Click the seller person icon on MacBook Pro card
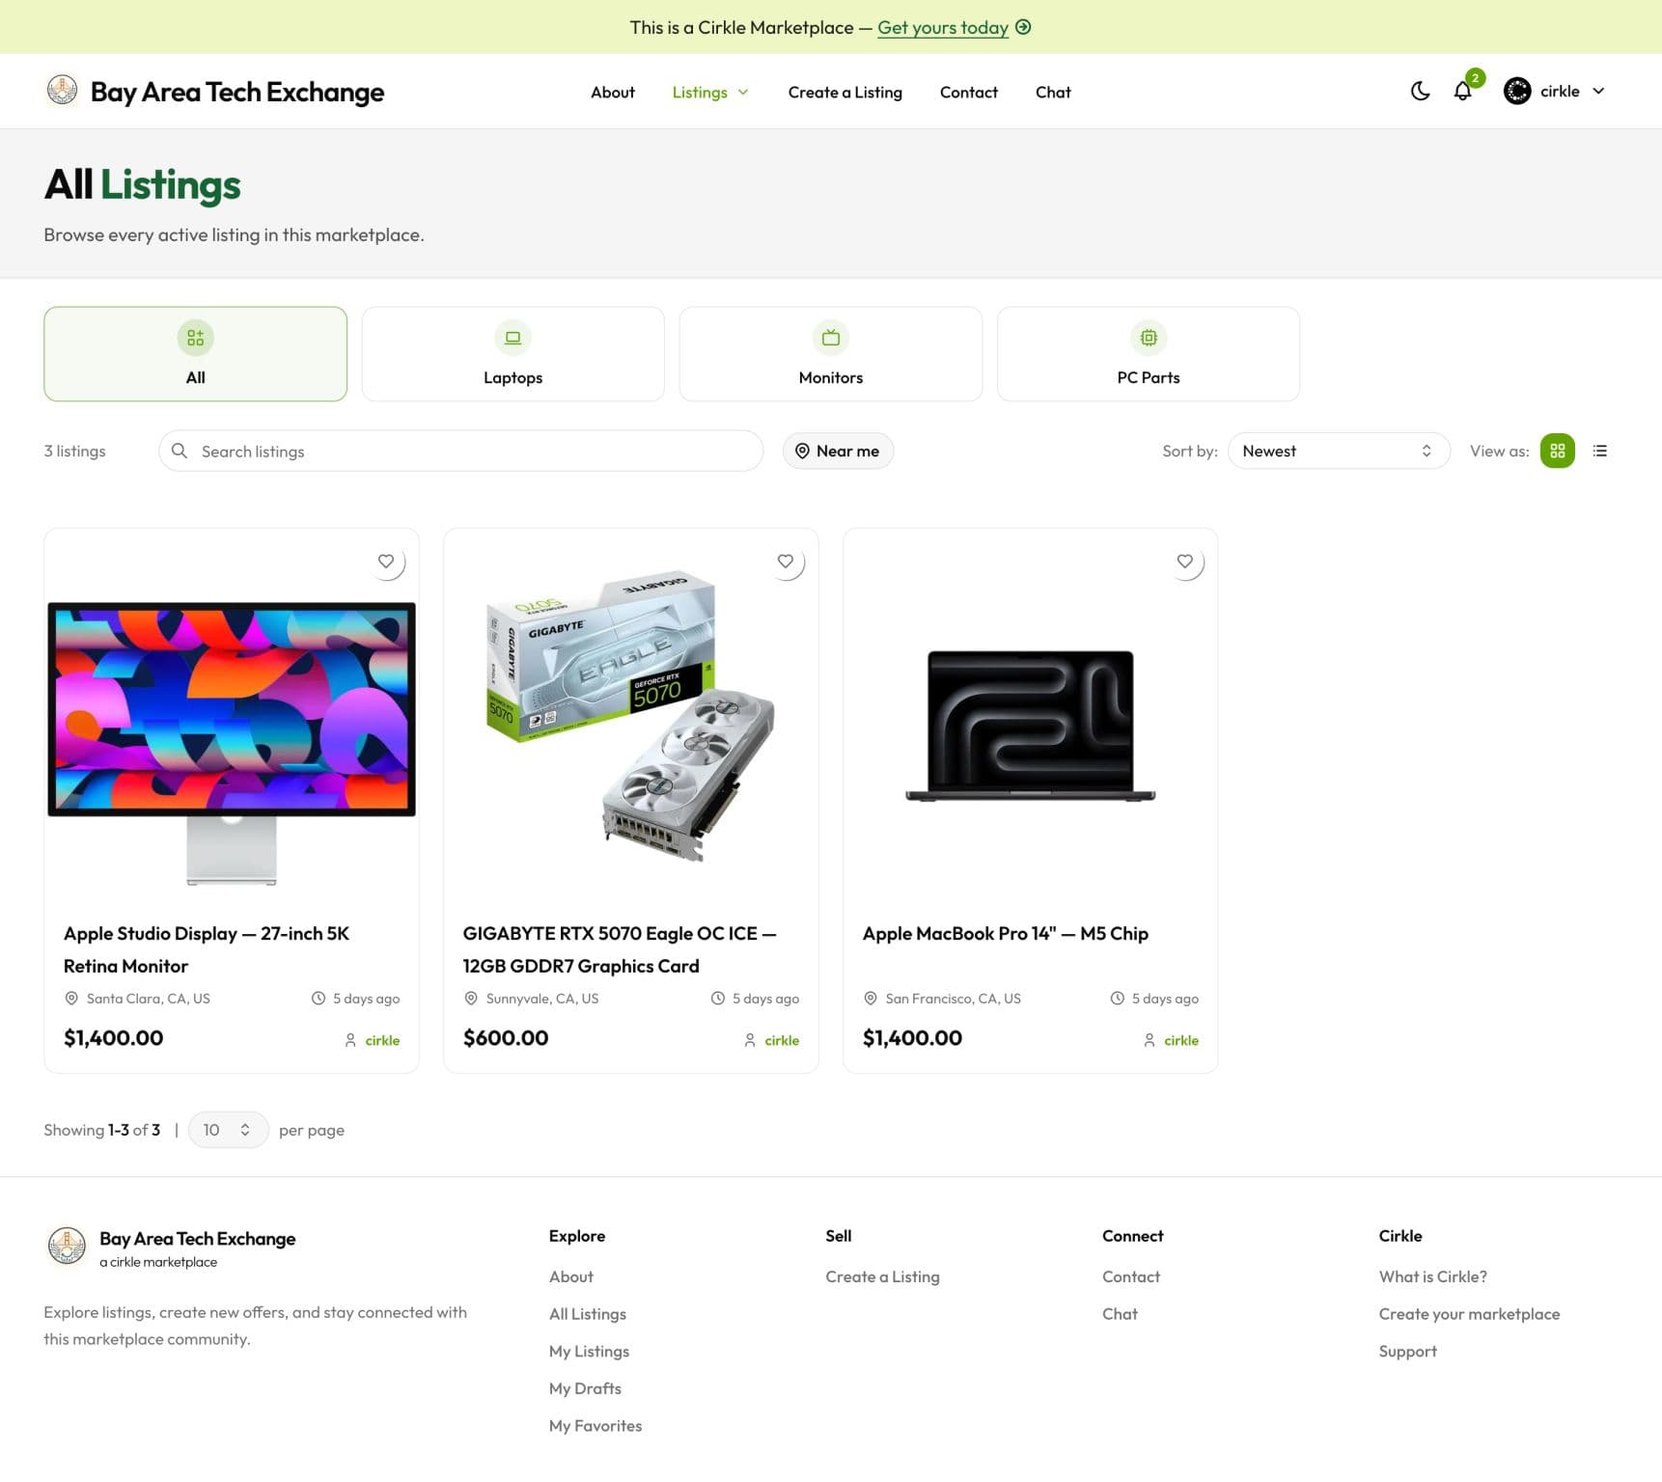Screen dimensions: 1662x1482 tap(1150, 1040)
